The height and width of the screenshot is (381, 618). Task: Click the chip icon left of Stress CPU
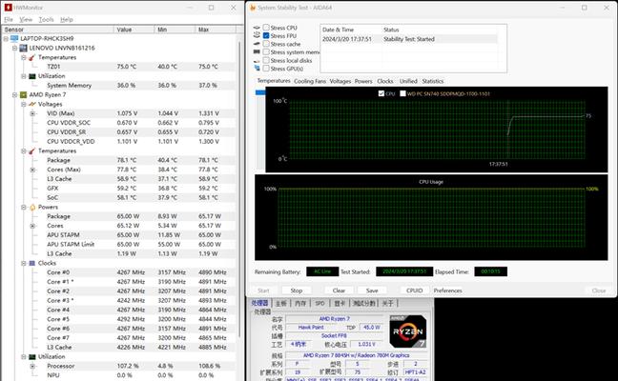(x=257, y=28)
